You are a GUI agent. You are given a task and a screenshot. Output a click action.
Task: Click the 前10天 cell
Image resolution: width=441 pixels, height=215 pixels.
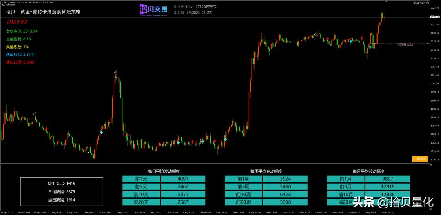click(x=141, y=195)
